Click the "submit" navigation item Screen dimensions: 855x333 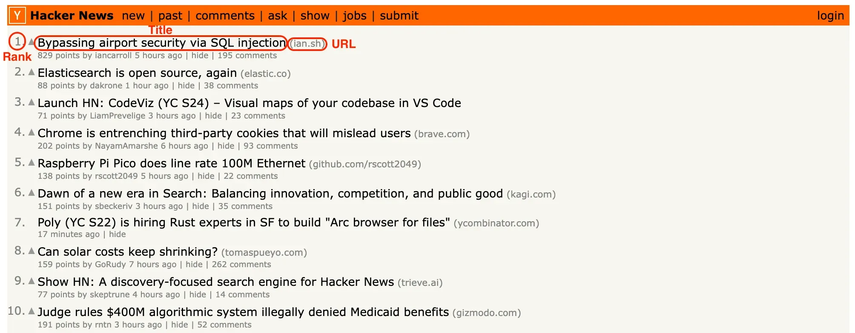(399, 15)
